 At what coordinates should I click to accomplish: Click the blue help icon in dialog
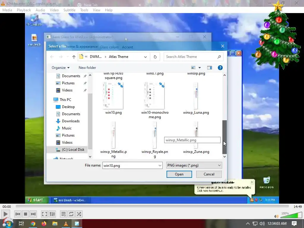click(x=220, y=68)
